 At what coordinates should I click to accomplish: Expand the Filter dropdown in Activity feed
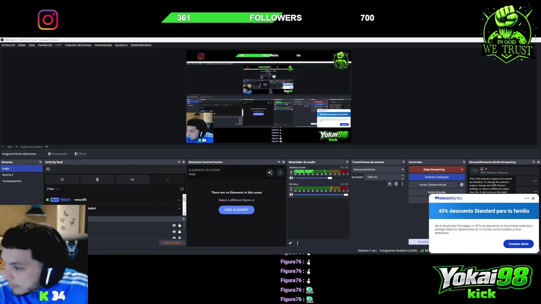tap(53, 189)
